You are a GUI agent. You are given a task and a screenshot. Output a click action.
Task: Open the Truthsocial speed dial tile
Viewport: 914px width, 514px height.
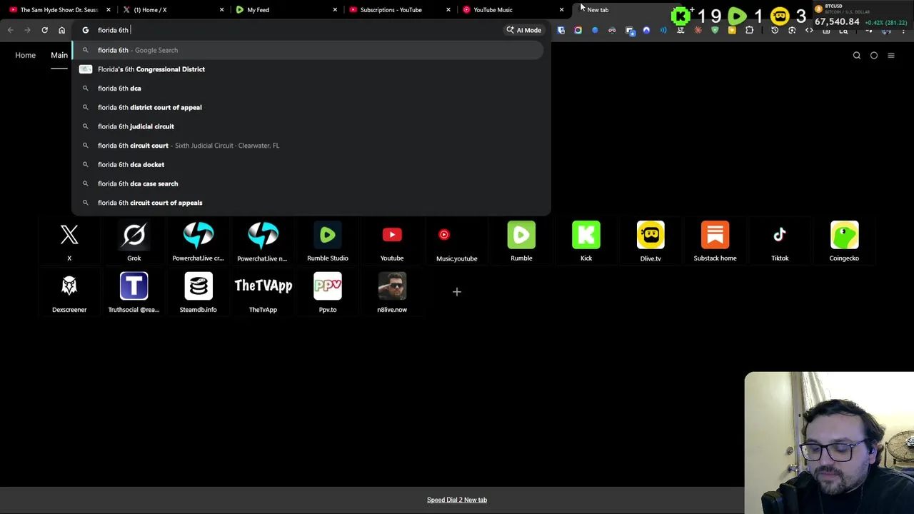(134, 293)
